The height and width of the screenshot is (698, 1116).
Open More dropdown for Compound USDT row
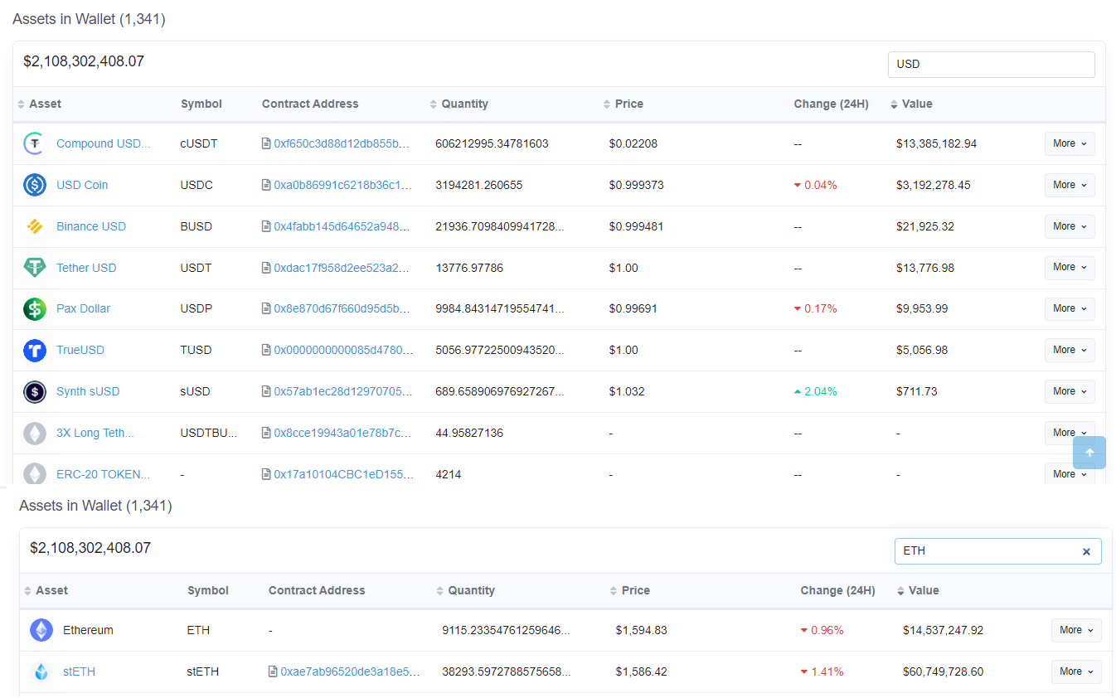tap(1070, 143)
